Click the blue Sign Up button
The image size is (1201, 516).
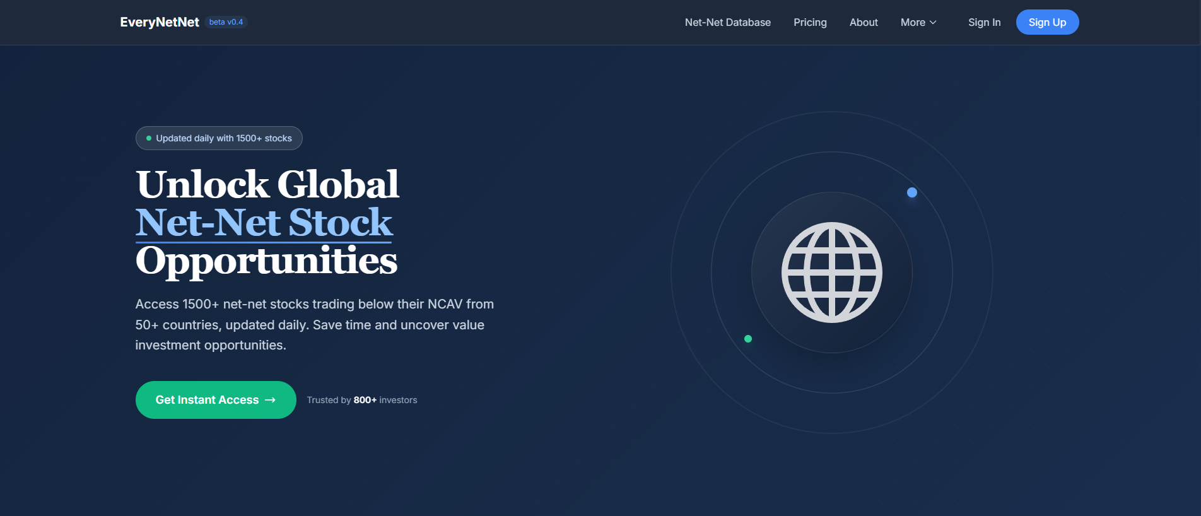[1047, 22]
